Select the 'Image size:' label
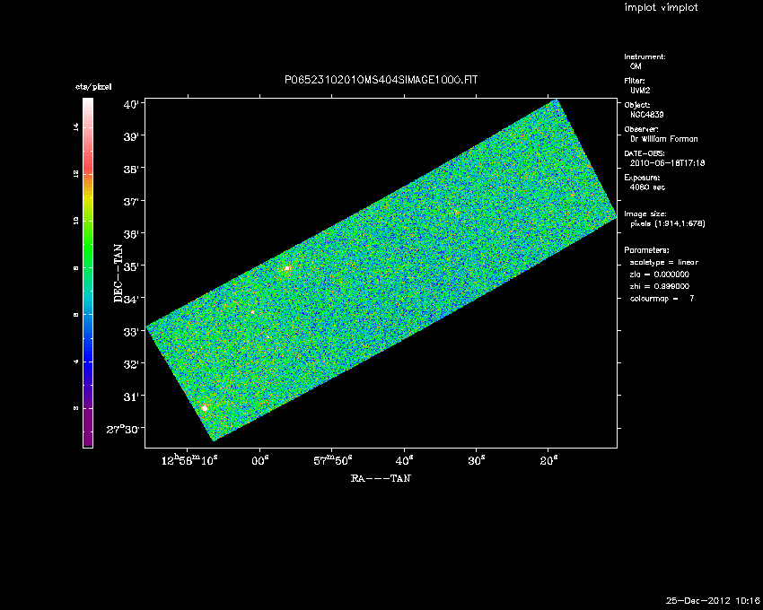 (645, 214)
